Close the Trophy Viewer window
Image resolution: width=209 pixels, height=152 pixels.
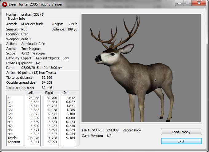(199, 3)
